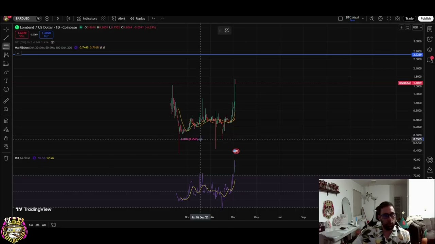Click the BARDUSD 1.6029 price label
Viewport: 435px width, 244px height.
(x=411, y=83)
